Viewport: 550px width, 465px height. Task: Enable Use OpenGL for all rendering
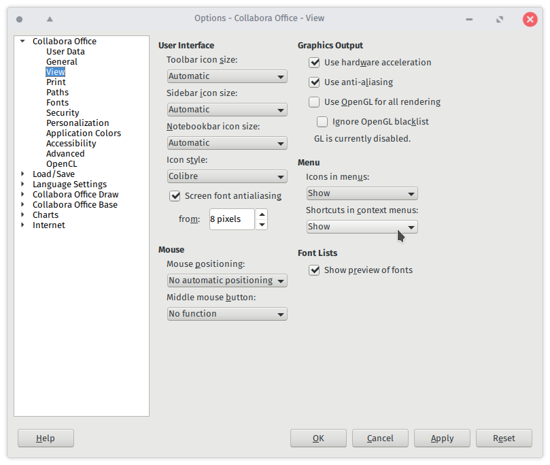tap(314, 102)
